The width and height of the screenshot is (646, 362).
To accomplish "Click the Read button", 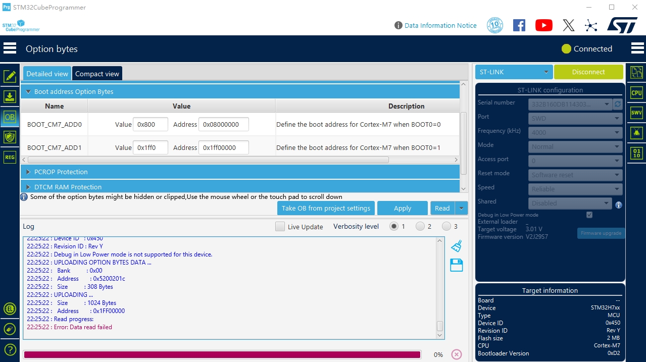I will [442, 208].
